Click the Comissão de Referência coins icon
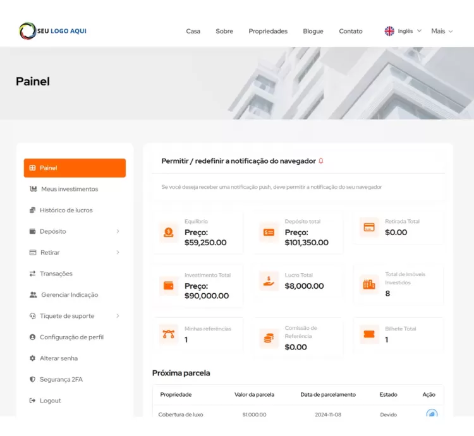This screenshot has height=436, width=474. tap(269, 338)
